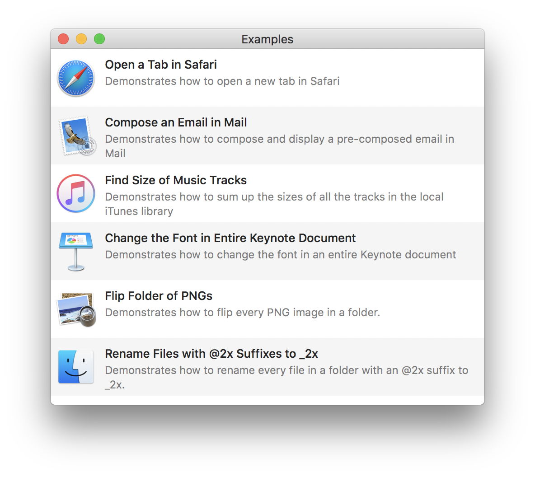Click the iTunes music note icon
Image resolution: width=535 pixels, height=477 pixels.
76,193
